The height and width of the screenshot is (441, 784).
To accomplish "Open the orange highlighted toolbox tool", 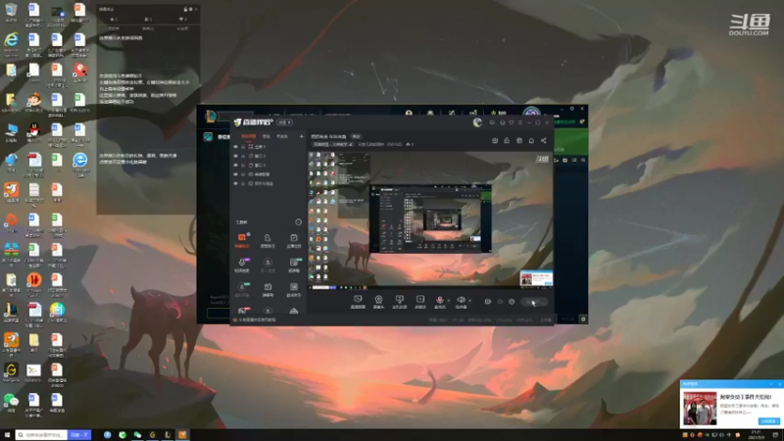I will [242, 240].
